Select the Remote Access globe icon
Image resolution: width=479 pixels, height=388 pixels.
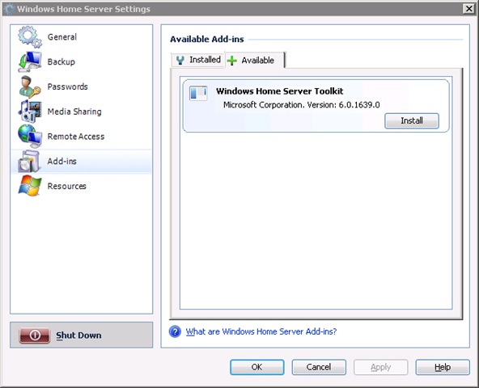tap(29, 136)
